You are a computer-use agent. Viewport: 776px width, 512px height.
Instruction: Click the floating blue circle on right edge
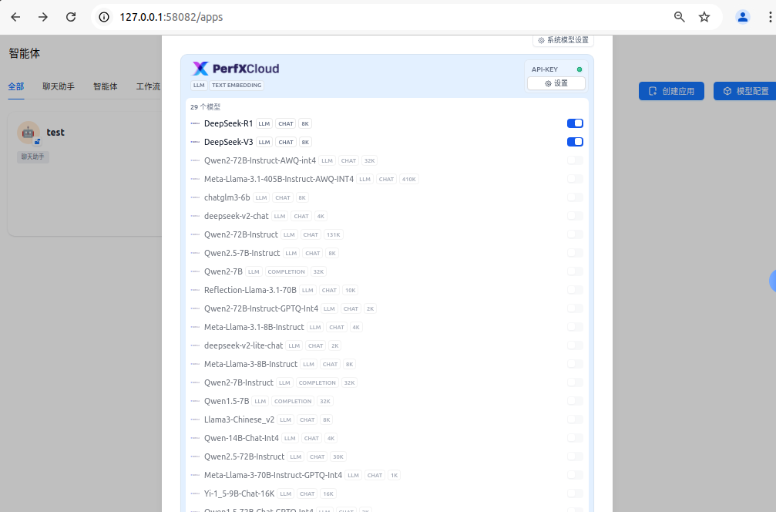coord(773,281)
